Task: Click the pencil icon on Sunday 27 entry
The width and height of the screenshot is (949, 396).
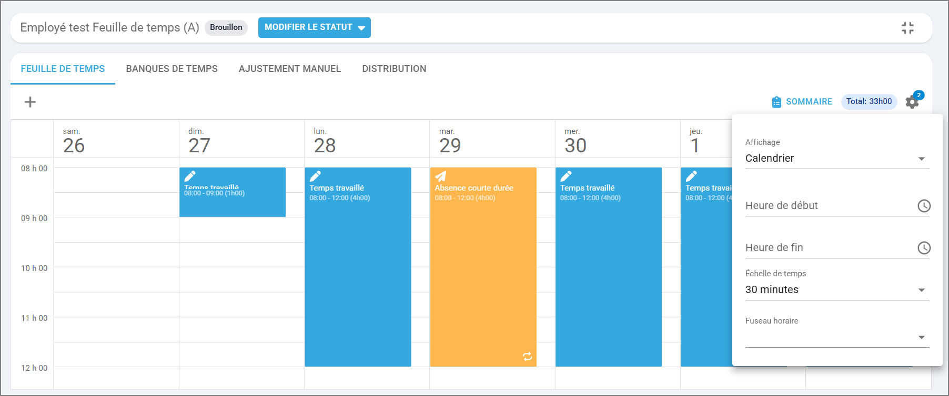Action: [190, 176]
